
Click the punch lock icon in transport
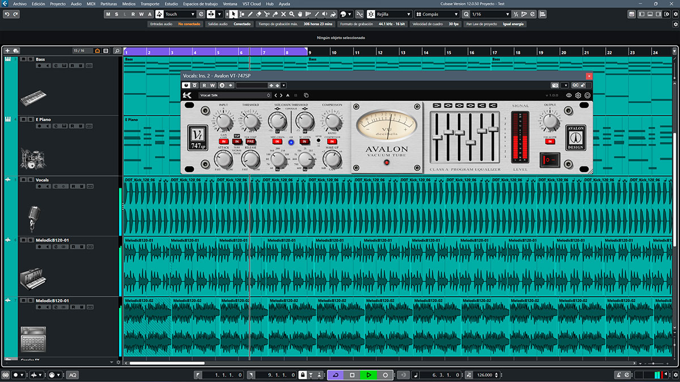[x=303, y=375]
